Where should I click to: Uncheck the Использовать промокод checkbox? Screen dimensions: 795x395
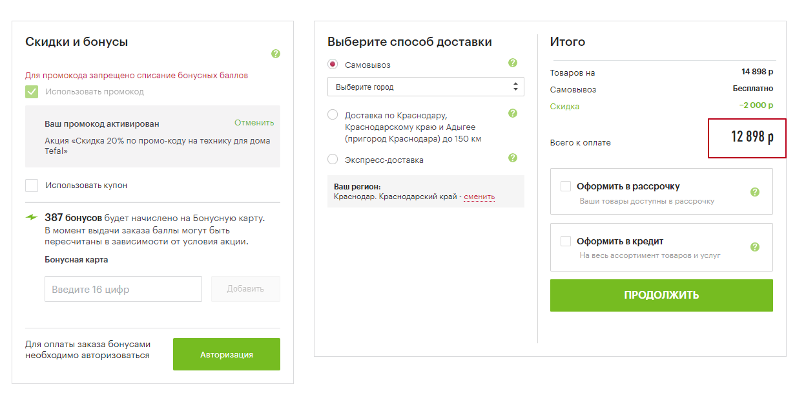pyautogui.click(x=32, y=92)
